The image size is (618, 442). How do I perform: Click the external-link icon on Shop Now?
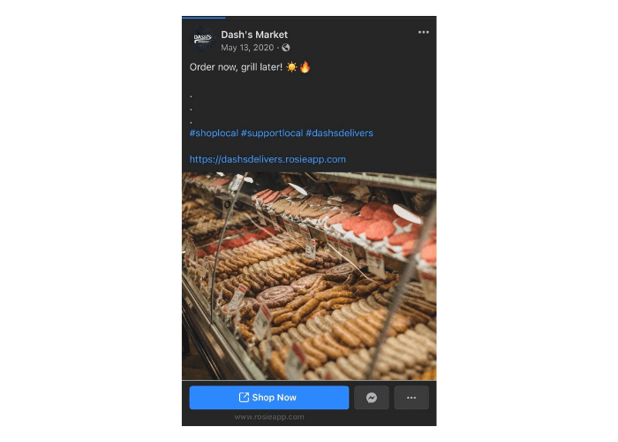[x=244, y=398]
